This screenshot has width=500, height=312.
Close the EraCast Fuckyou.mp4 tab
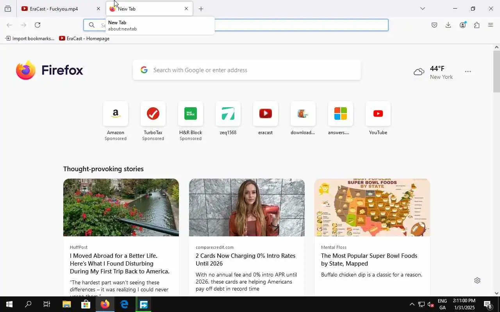(x=98, y=9)
